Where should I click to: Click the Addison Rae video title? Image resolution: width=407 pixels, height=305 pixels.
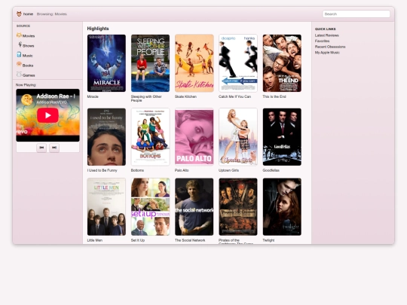click(56, 96)
